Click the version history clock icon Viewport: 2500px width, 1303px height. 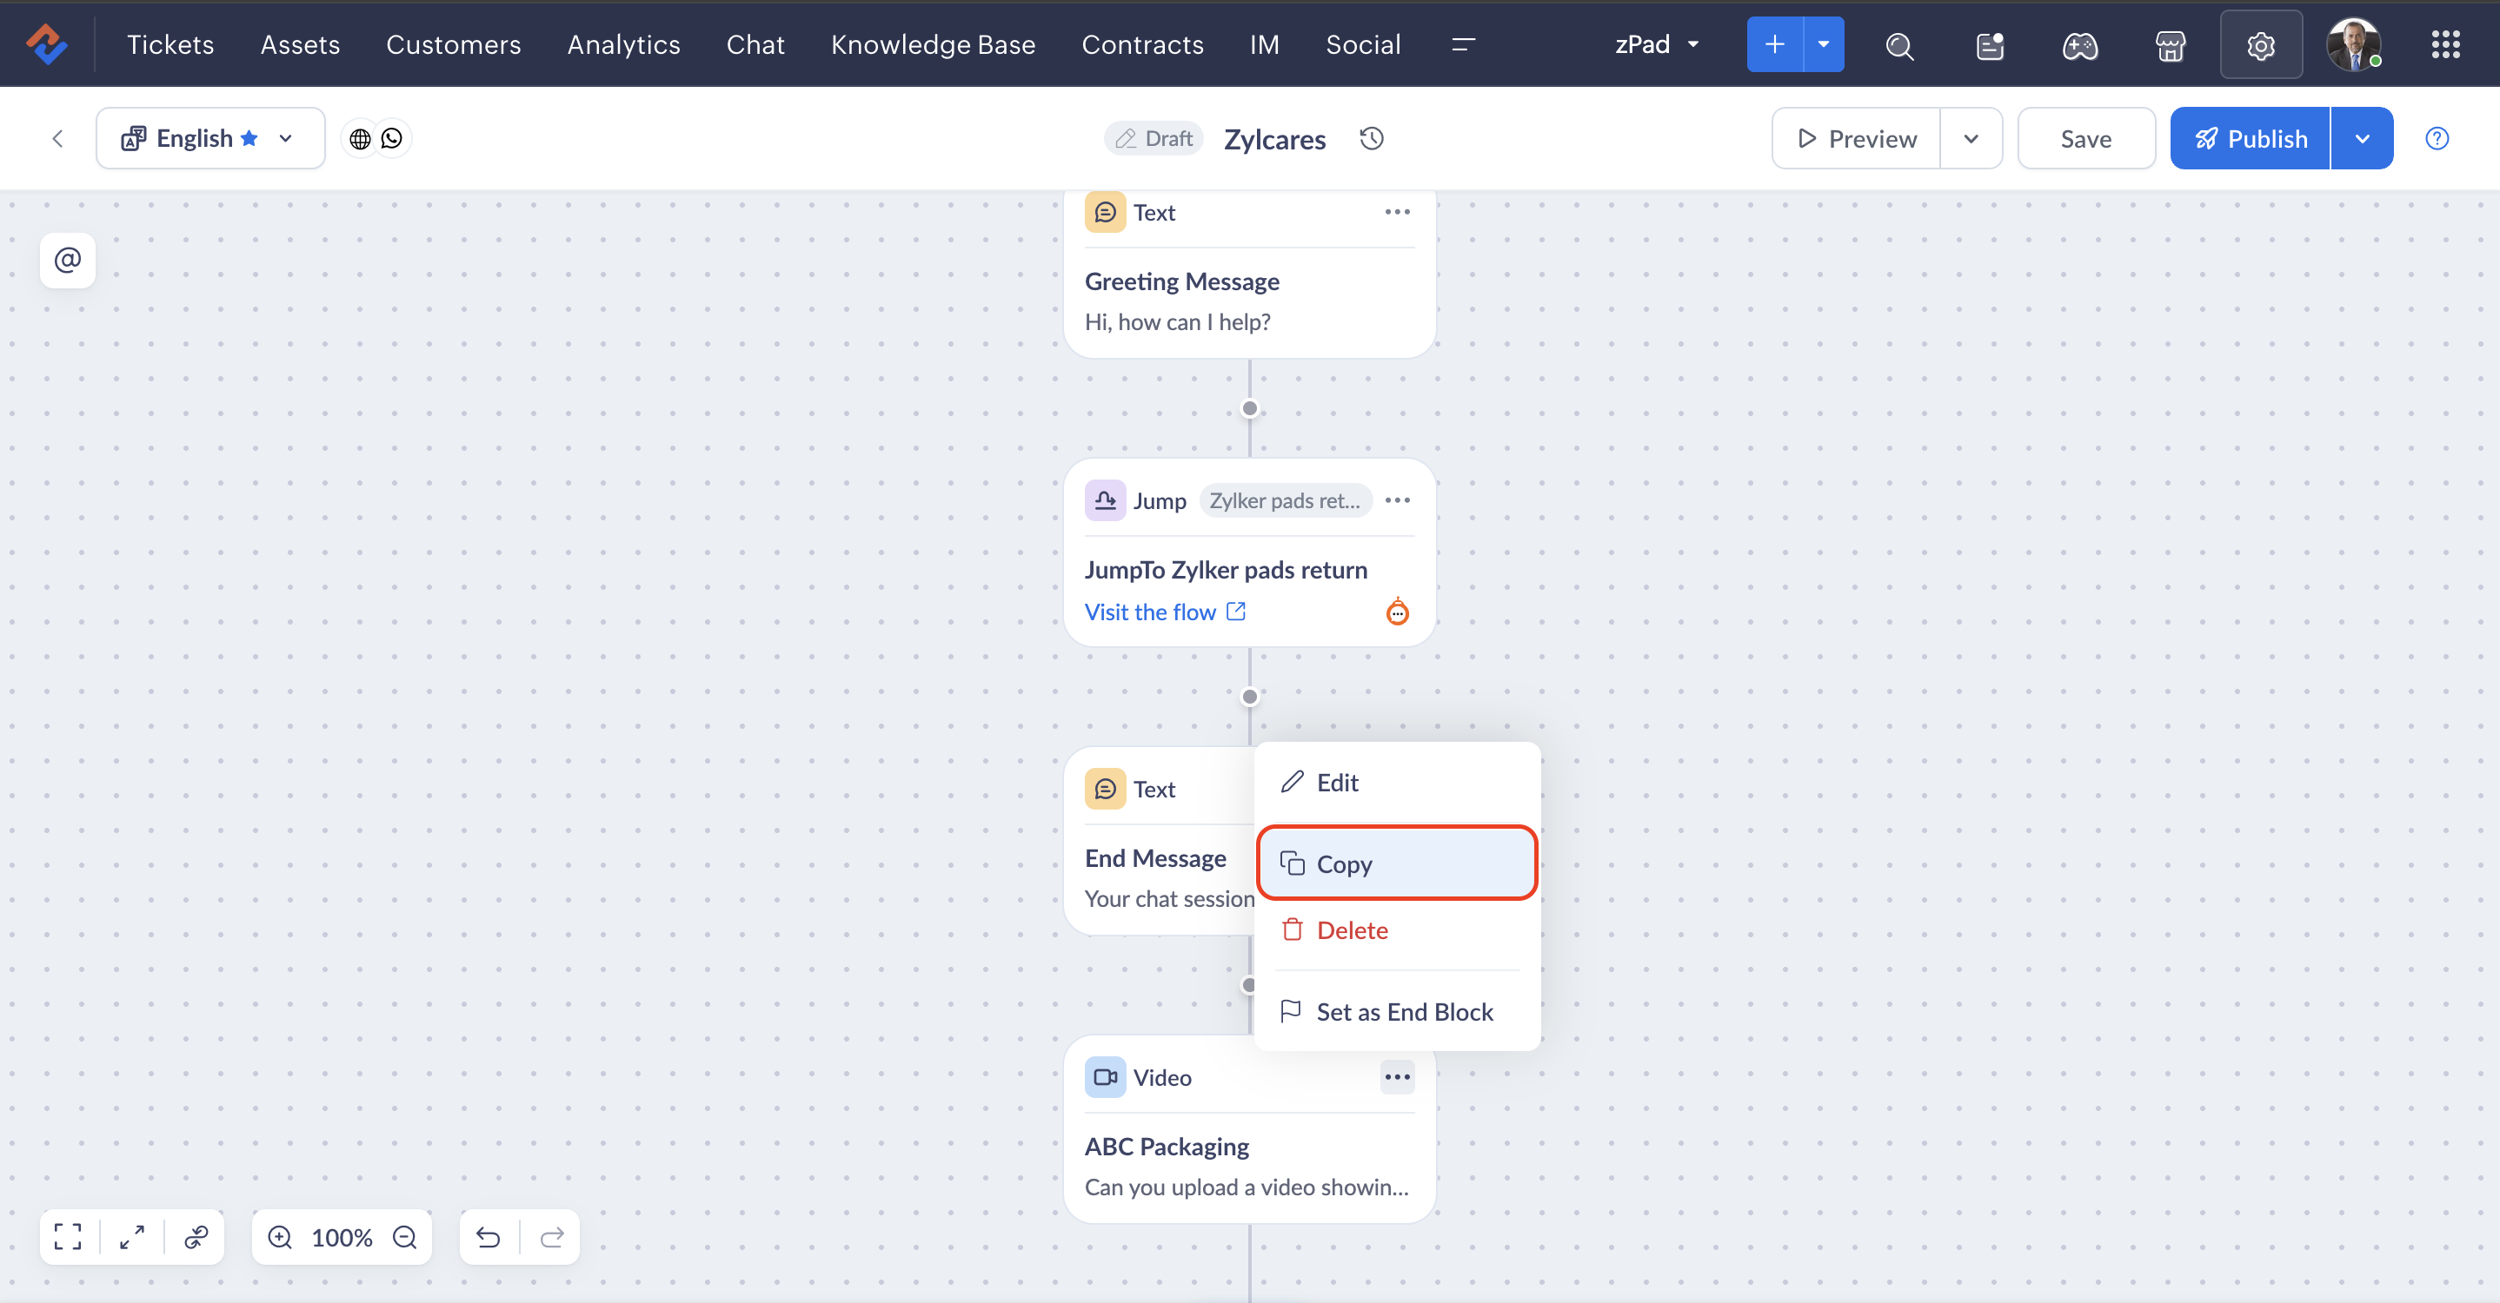1372,139
